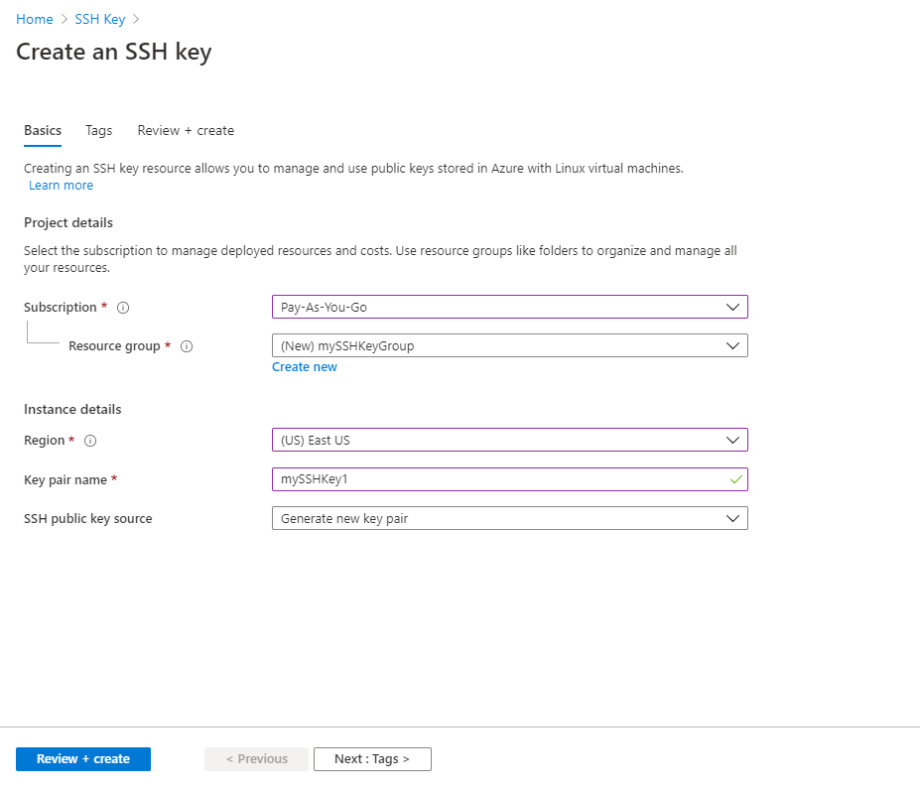Navigate to SSH Key breadcrumb link
Viewport: 920px width, 791px height.
(100, 19)
